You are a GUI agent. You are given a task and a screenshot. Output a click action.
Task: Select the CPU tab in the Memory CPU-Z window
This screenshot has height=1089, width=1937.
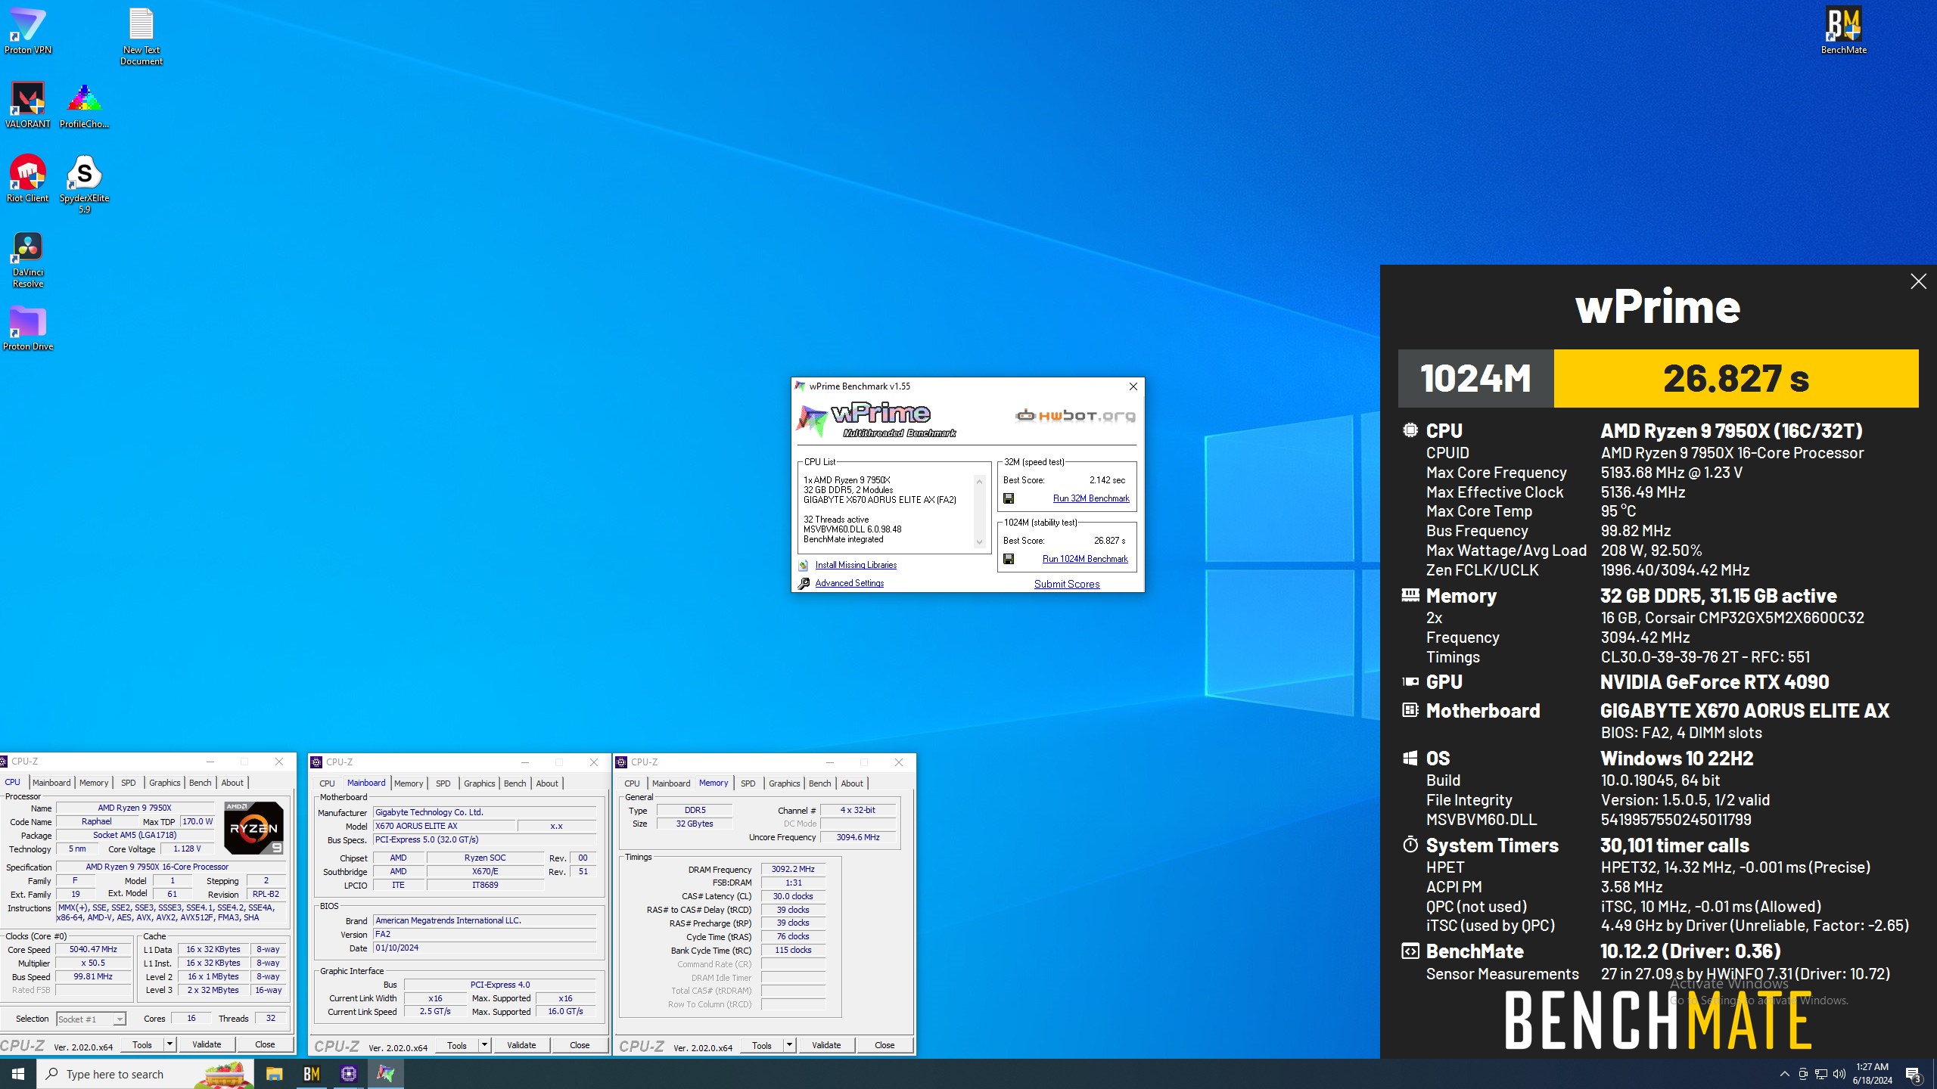point(633,783)
